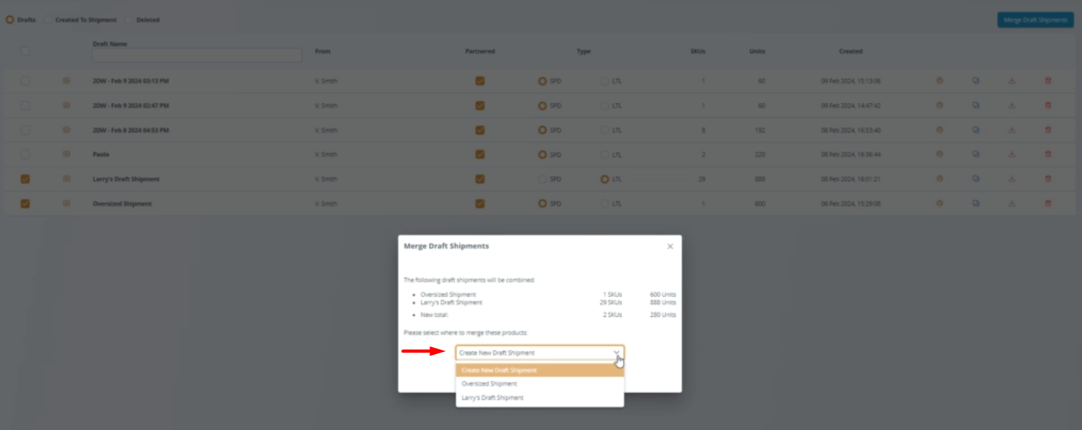1082x430 pixels.
Task: Click the red trash icon for Paola draft
Action: coord(1047,154)
